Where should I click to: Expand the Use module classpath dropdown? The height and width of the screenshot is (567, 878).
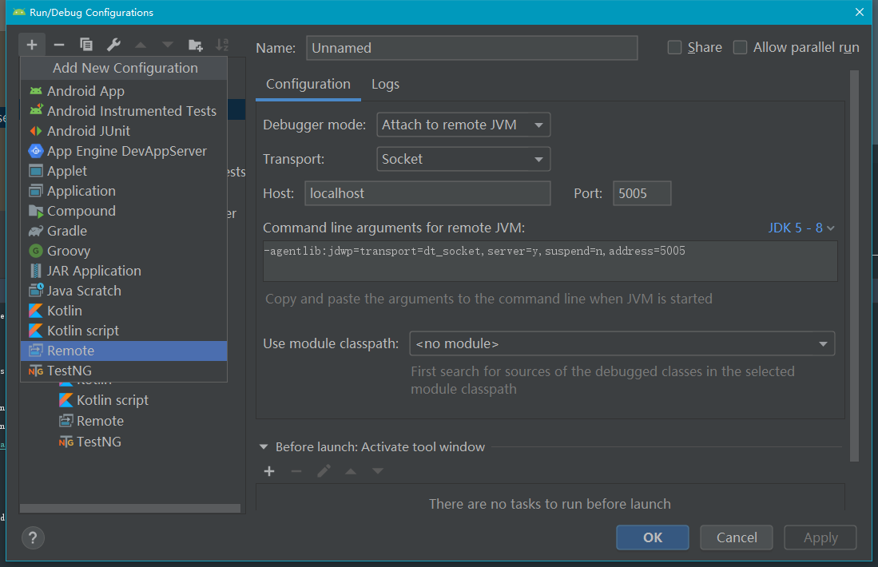tap(622, 344)
